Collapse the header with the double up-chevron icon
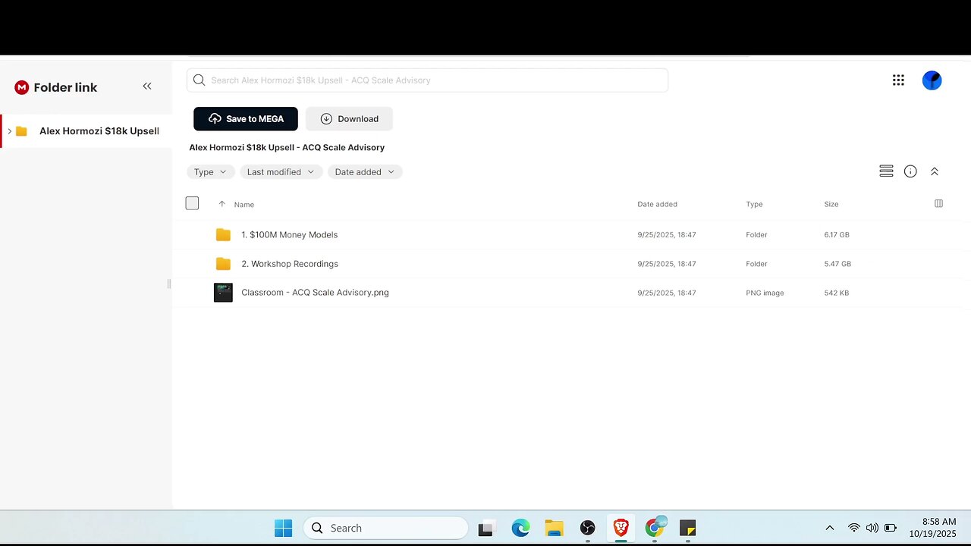971x546 pixels. point(935,171)
